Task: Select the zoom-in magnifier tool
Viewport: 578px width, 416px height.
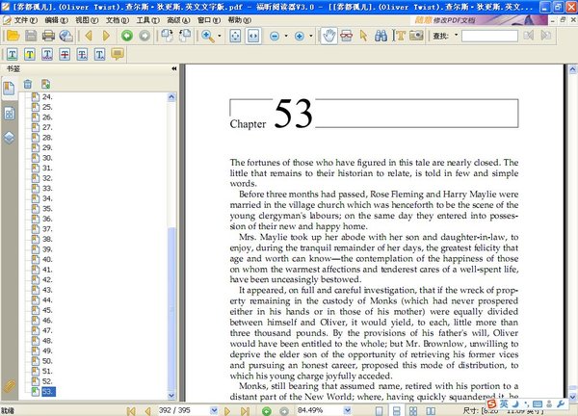Action: pyautogui.click(x=207, y=36)
